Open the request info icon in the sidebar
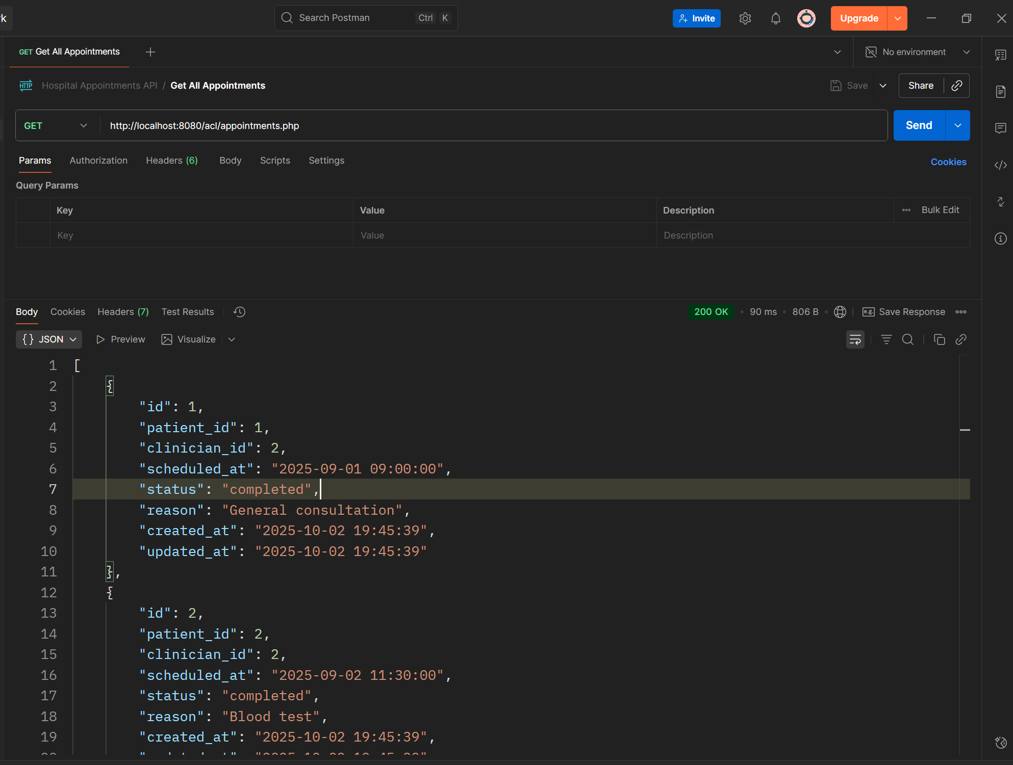 [x=1000, y=239]
